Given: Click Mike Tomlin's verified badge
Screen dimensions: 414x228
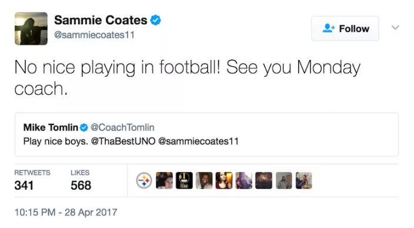Looking at the screenshot, I should 84,128.
